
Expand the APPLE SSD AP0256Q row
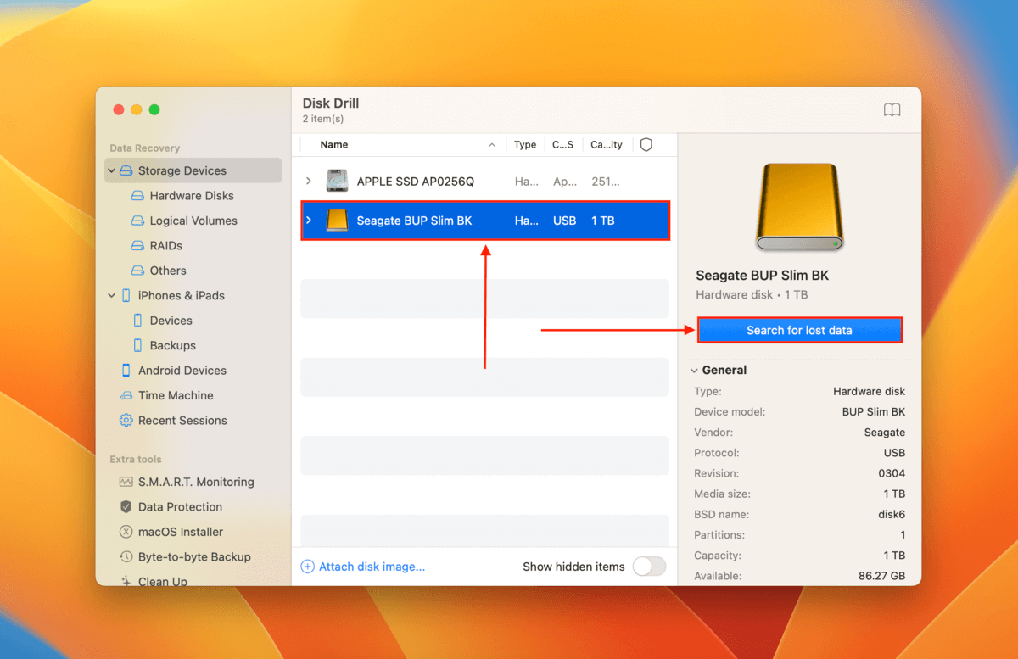tap(309, 181)
